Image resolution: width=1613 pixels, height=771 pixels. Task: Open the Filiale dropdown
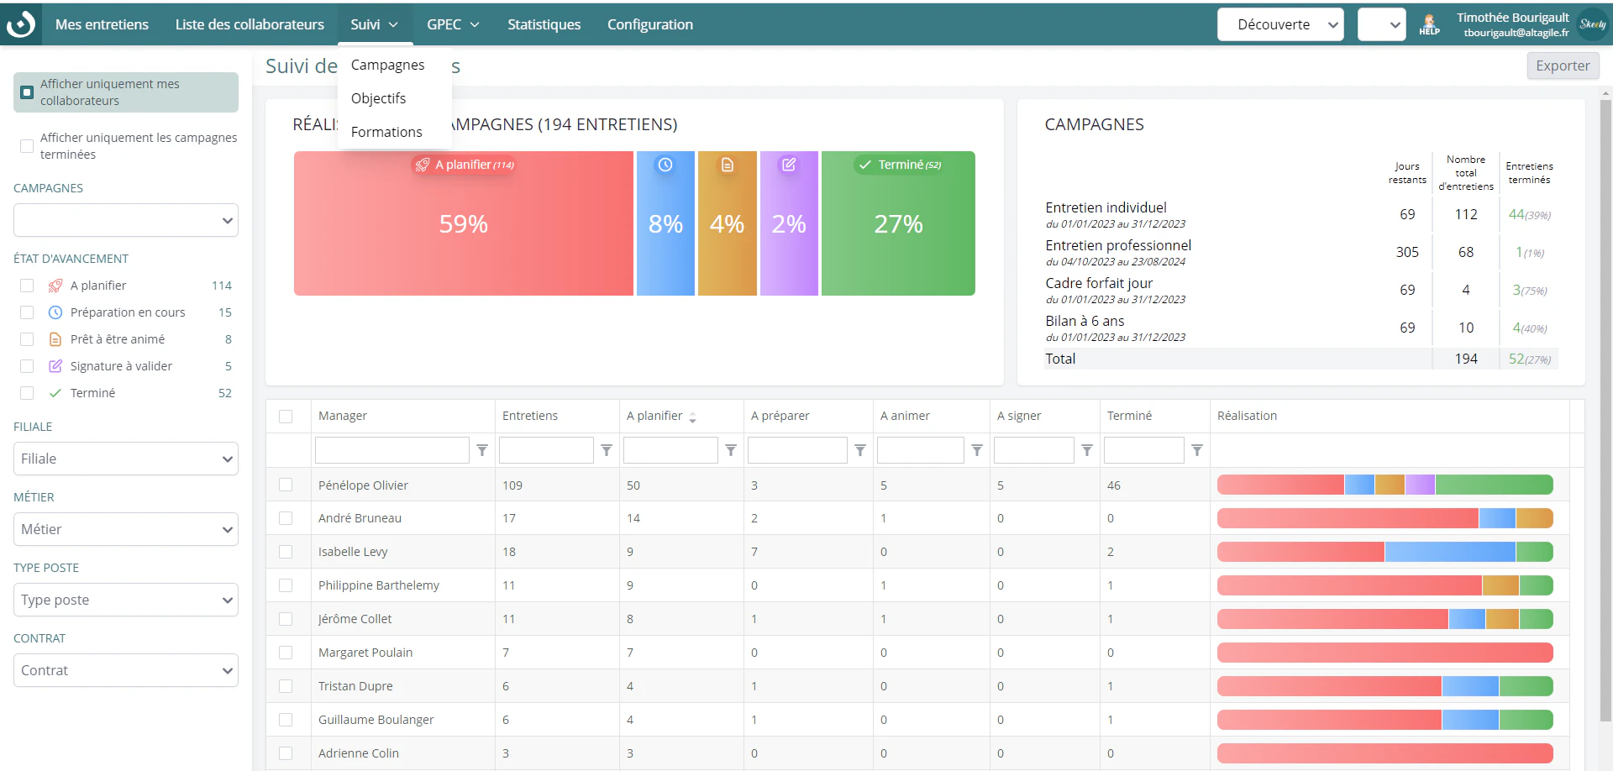(126, 459)
